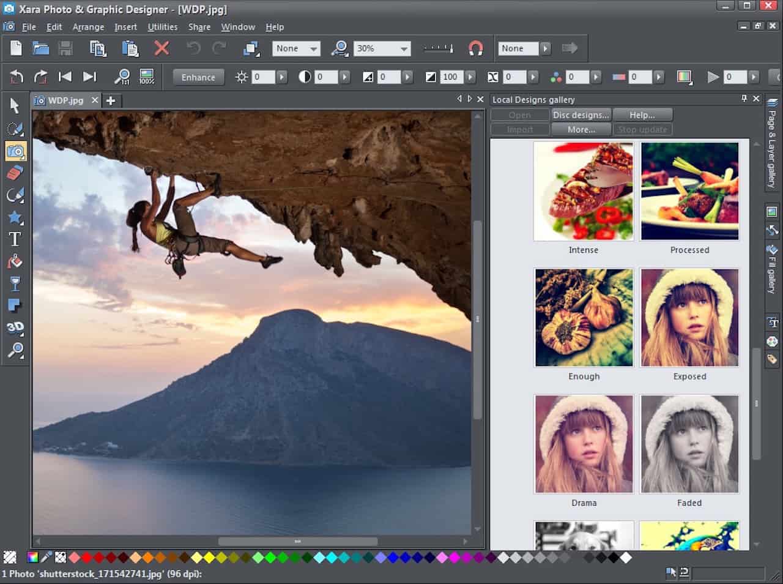Screen dimensions: 783x584
Task: Click the brightness sun icon
Action: (x=242, y=77)
